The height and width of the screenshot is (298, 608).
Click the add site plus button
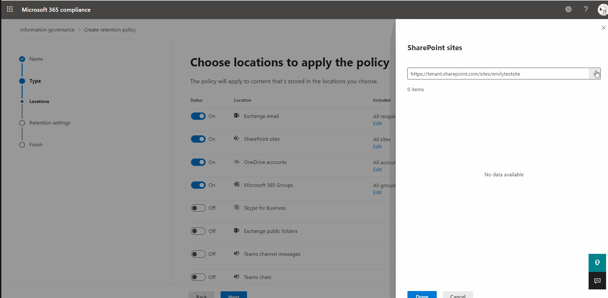(x=594, y=74)
